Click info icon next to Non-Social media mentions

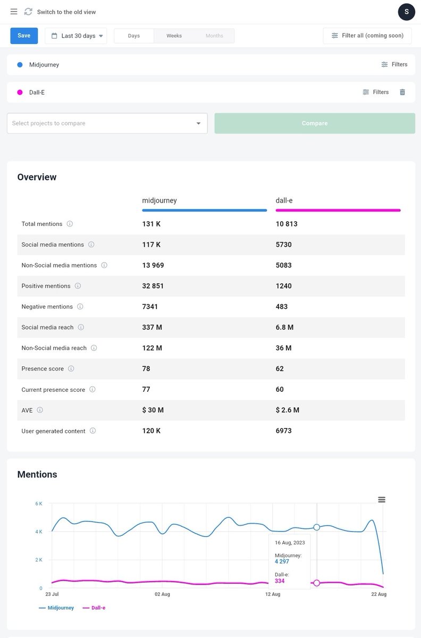104,265
